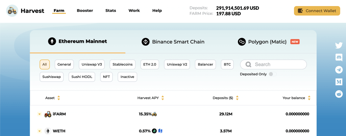Toggle the Deposited Only switch
Image resolution: width=346 pixels, height=136 pixels.
pyautogui.click(x=273, y=74)
